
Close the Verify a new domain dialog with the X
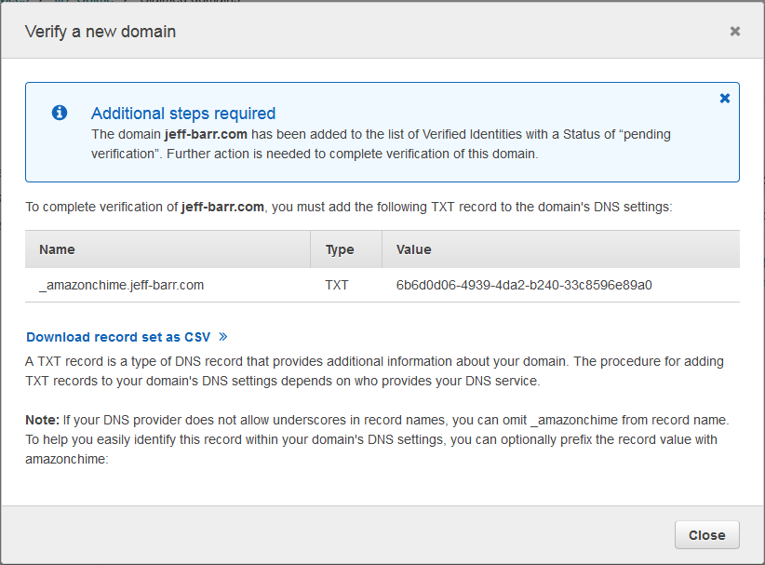pos(734,32)
